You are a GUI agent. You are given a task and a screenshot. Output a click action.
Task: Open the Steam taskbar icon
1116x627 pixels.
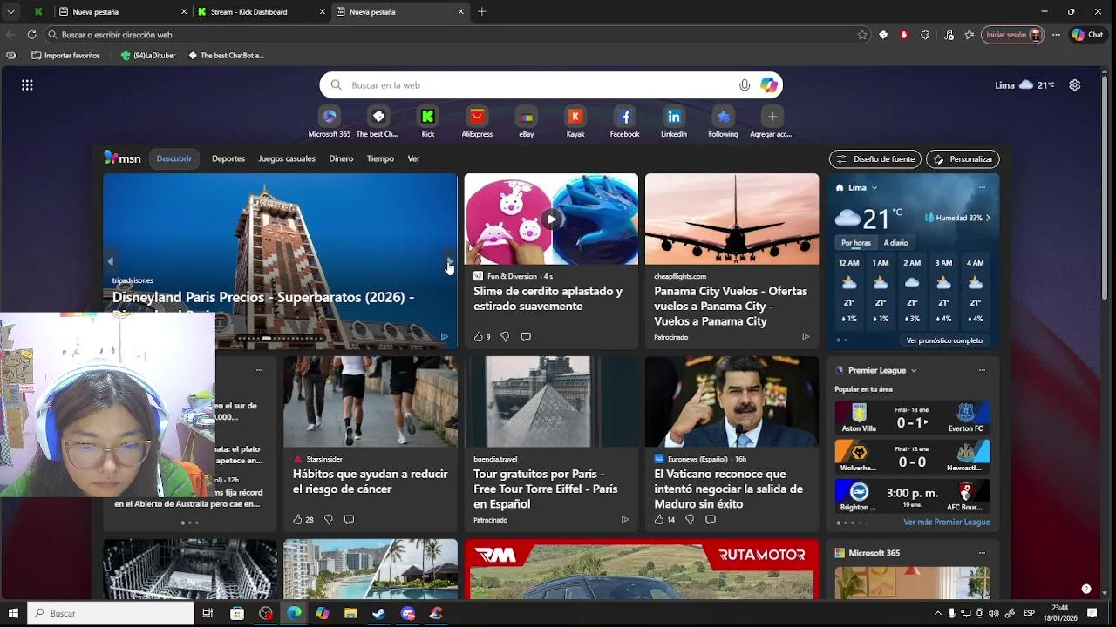click(x=379, y=613)
